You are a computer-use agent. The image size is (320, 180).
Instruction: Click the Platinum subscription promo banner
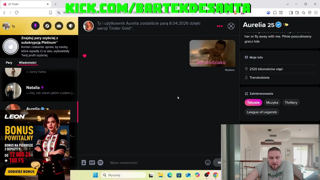coord(39,46)
